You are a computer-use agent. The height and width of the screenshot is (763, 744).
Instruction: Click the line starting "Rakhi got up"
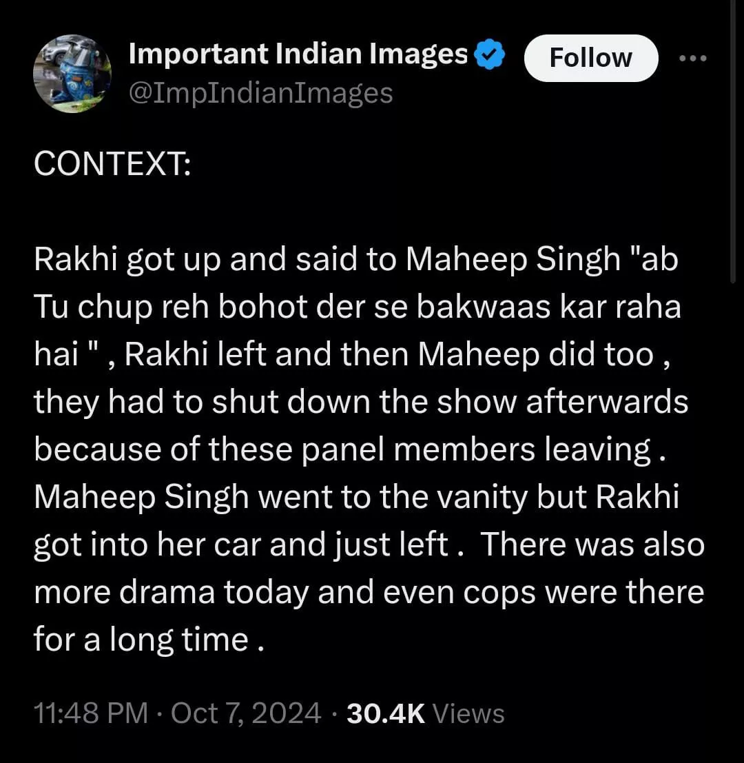(355, 260)
